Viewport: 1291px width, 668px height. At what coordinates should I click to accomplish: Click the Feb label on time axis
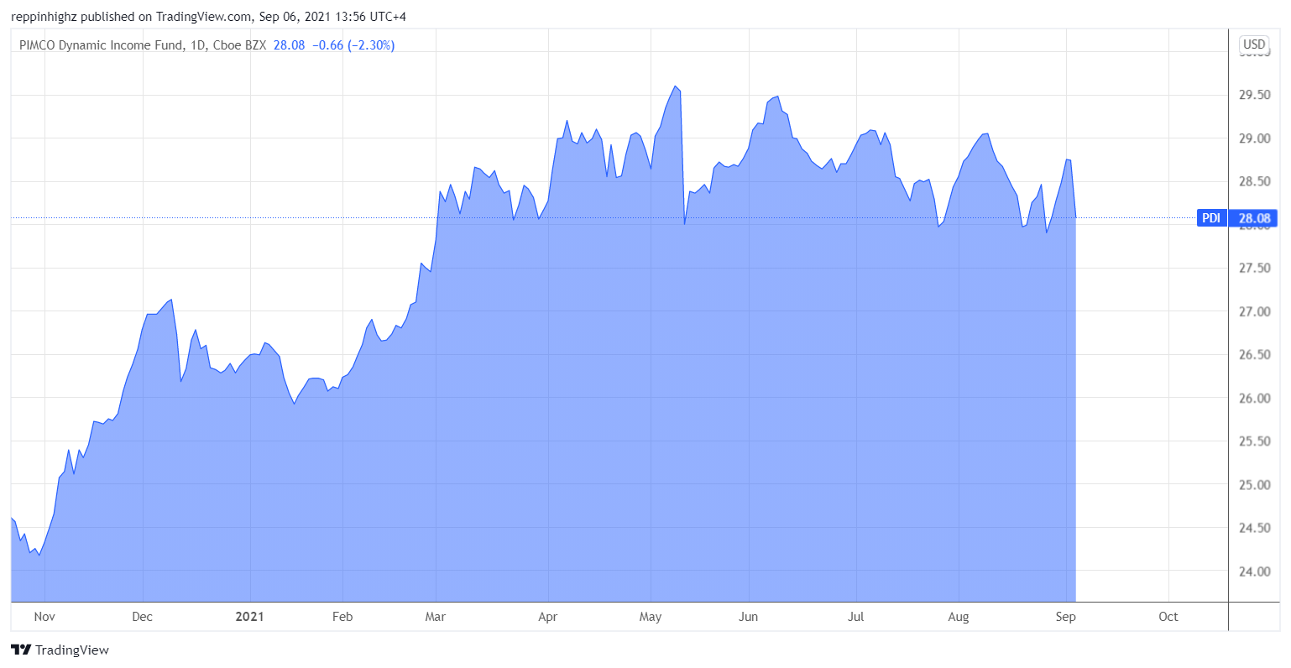(342, 617)
